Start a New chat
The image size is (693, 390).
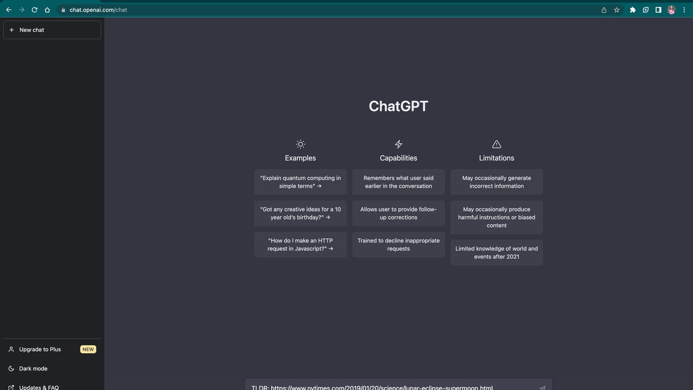(x=52, y=30)
